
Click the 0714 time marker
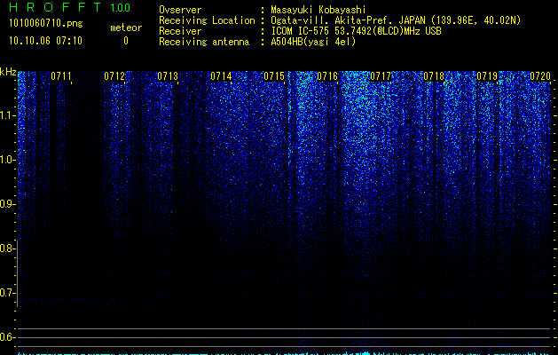[221, 75]
